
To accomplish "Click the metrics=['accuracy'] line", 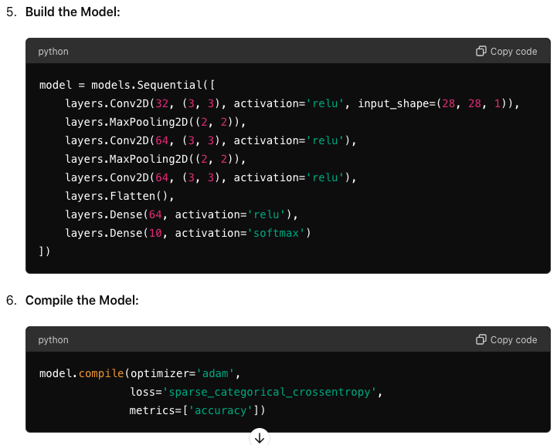I will point(197,410).
